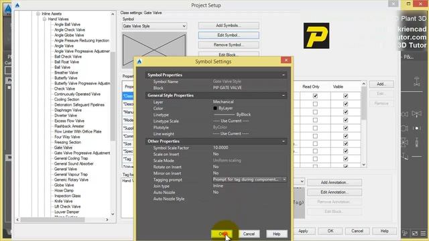Toggle Read Only checkbox in the Supplier row
The width and height of the screenshot is (429, 241).
(x=315, y=128)
